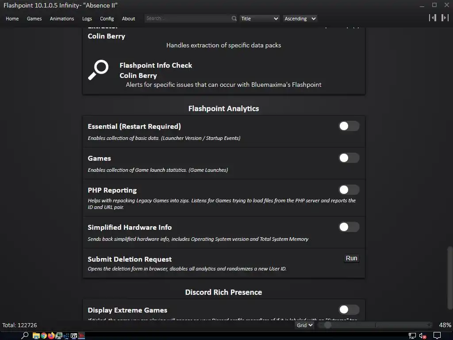
Task: Turn on PHP Reporting toggle
Action: pyautogui.click(x=349, y=189)
